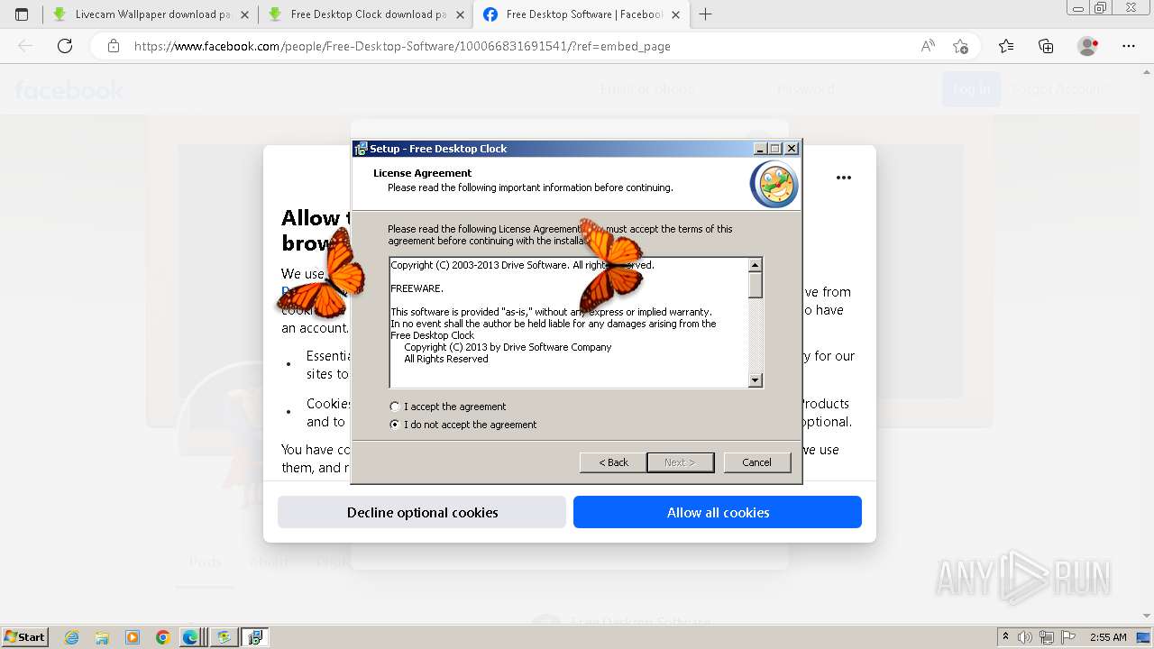This screenshot has width=1154, height=649.
Task: Open a new browser tab
Action: coord(706,14)
